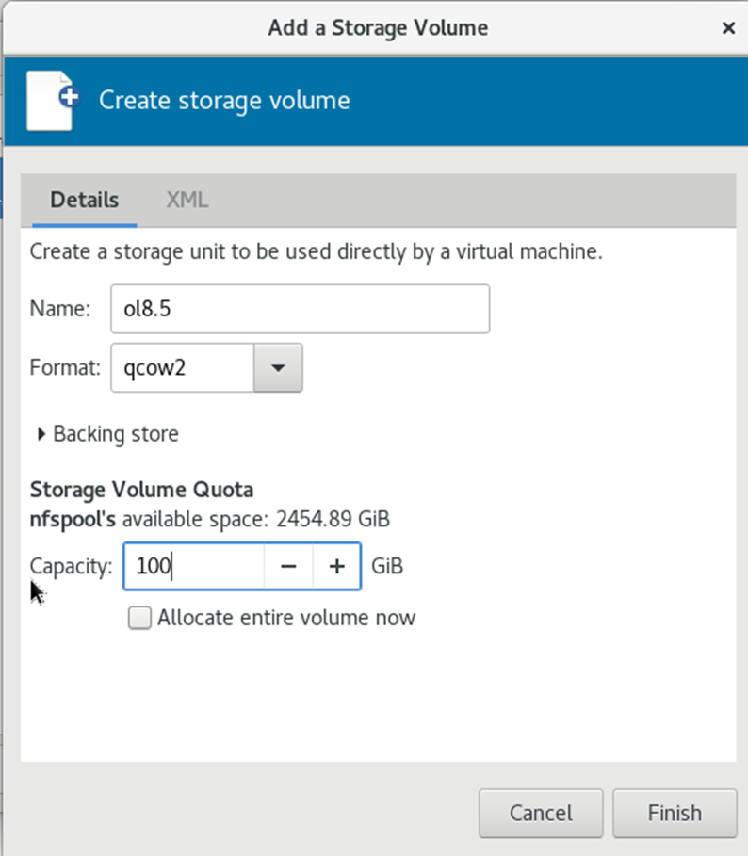Switch to the XML tab
Viewport: 748px width, 856px height.
point(187,200)
